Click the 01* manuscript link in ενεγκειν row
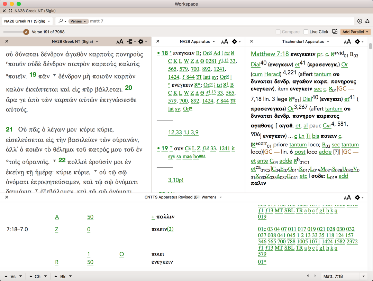Image resolution: width=373 pixels, height=281 pixels. 262,262
